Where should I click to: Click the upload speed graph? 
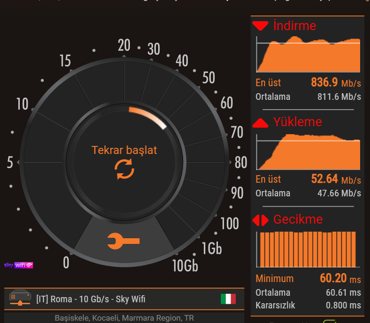[308, 152]
